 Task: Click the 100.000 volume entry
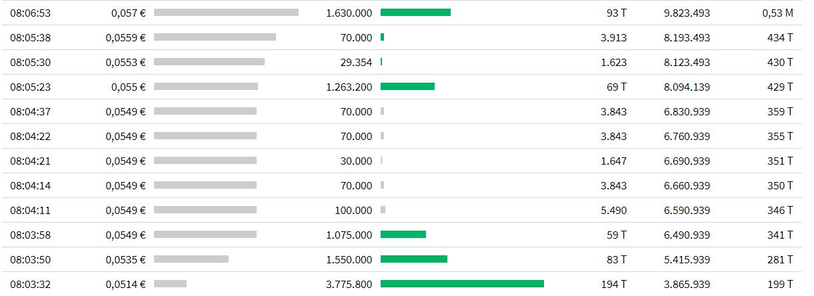pos(353,211)
